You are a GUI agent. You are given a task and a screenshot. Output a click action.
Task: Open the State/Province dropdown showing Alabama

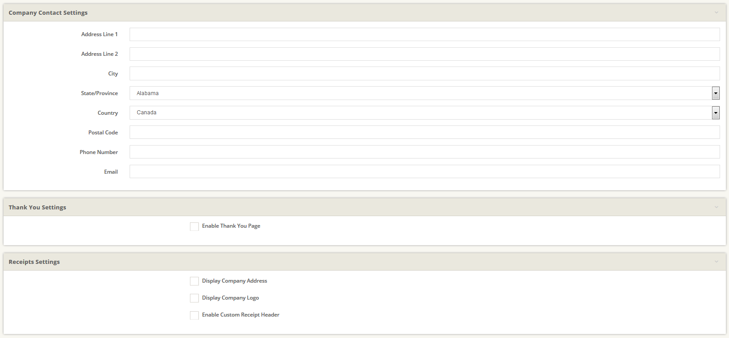click(x=425, y=93)
